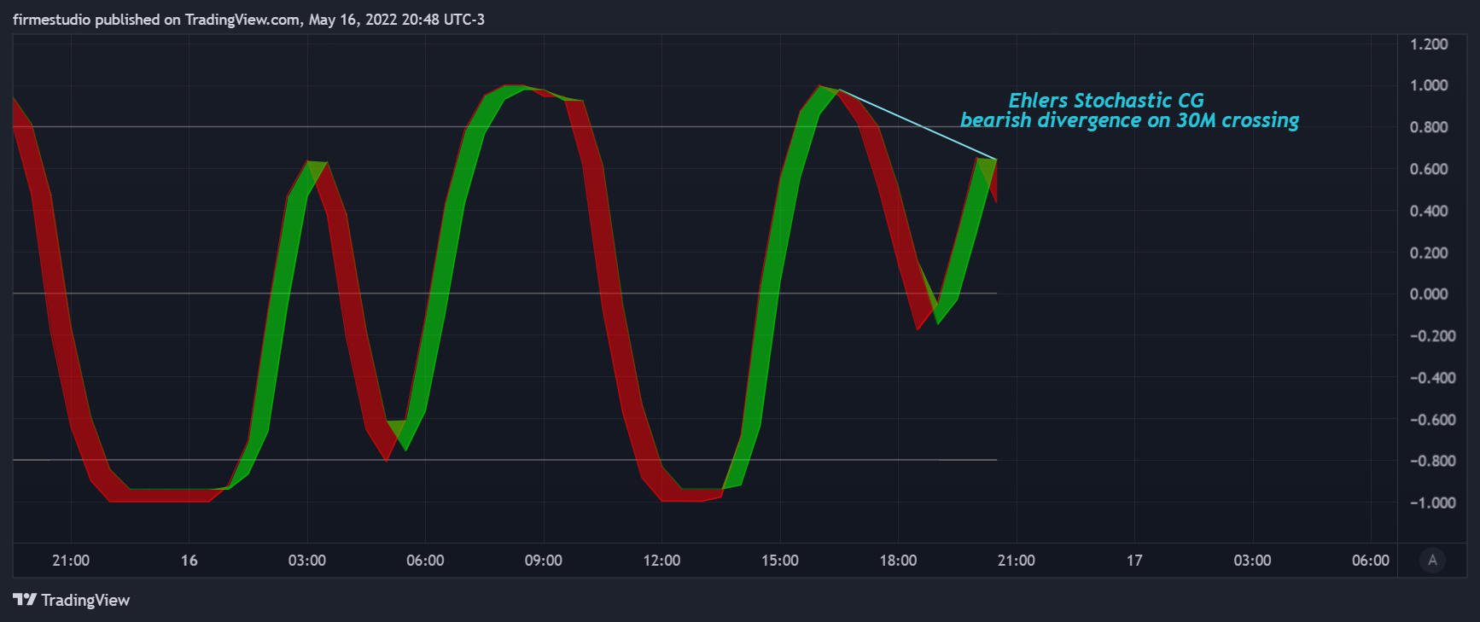Click the published-on TradingView.com header text

[x=248, y=20]
